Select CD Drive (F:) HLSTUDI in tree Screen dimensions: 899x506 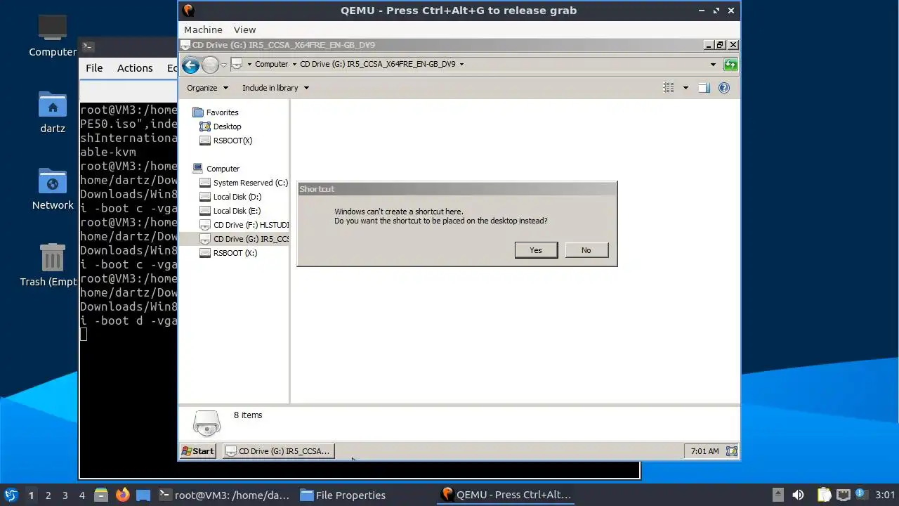[244, 225]
